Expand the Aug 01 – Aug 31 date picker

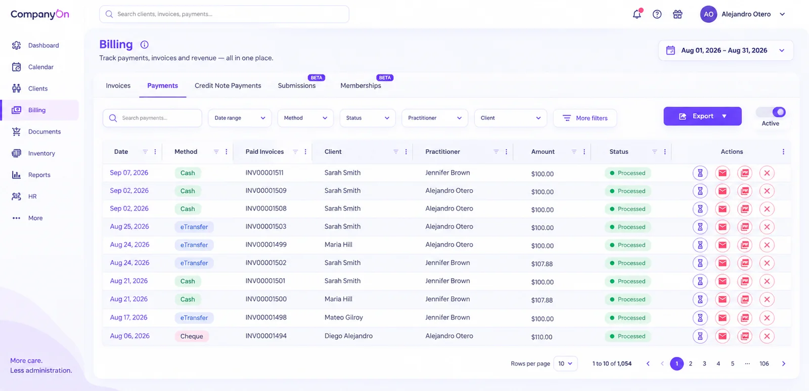[726, 51]
